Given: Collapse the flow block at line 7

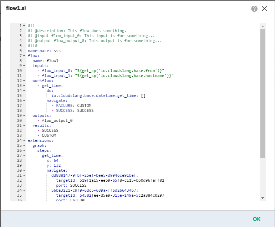Looking at the screenshot, I should 24,56.
